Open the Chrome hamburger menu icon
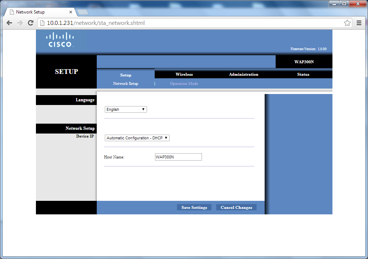368x259 pixels. [x=359, y=23]
